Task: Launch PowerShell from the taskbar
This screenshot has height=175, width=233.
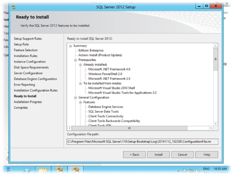Action: 27,171
